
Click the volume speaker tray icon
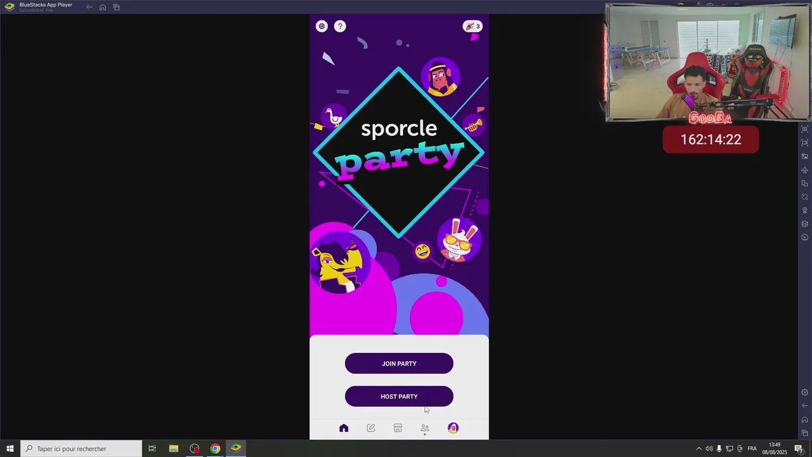click(709, 449)
